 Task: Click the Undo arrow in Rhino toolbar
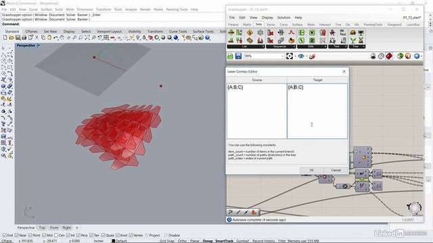55,38
